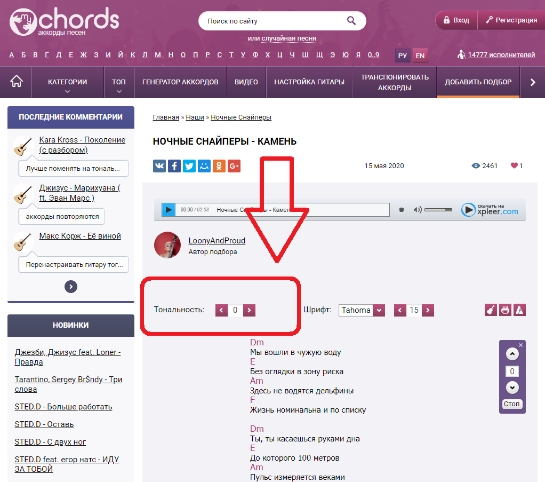The height and width of the screenshot is (482, 545).
Task: Click the Twitter share icon
Action: (x=189, y=166)
